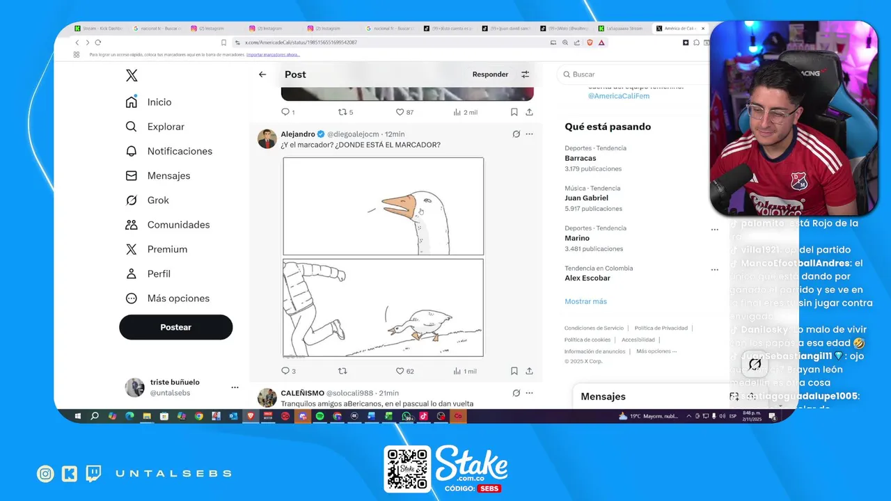Open more options for Marino trend
This screenshot has height=501, width=891.
(x=714, y=230)
